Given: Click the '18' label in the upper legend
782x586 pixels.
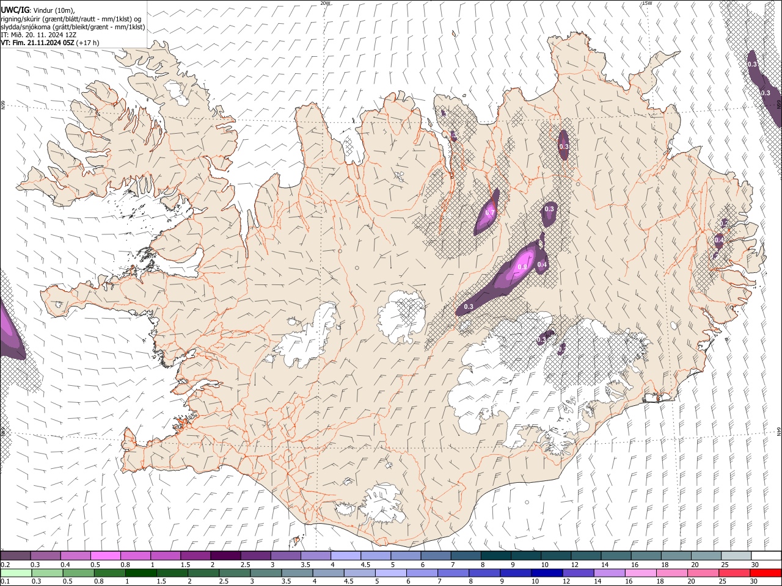Looking at the screenshot, I should pos(664,565).
